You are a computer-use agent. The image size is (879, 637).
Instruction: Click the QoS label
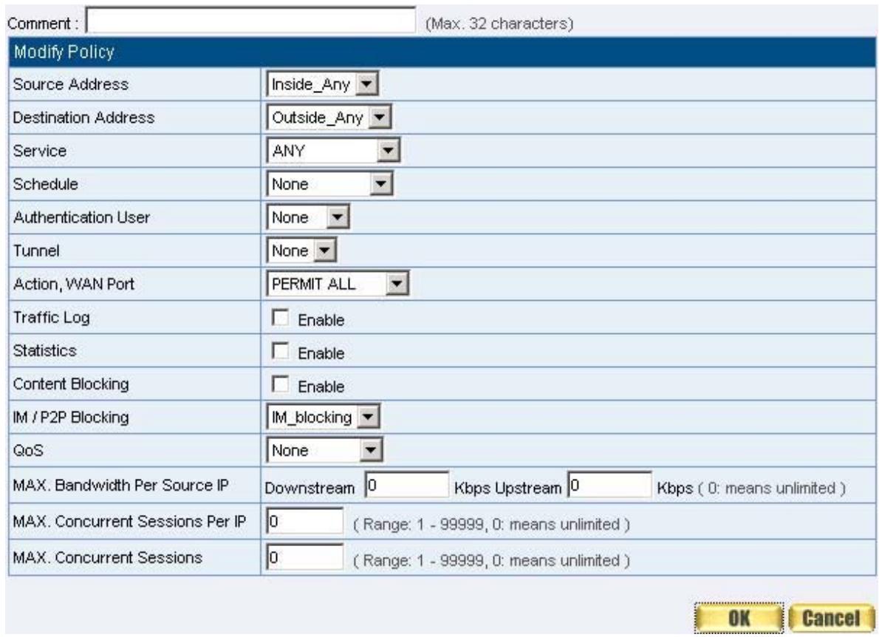[x=28, y=450]
